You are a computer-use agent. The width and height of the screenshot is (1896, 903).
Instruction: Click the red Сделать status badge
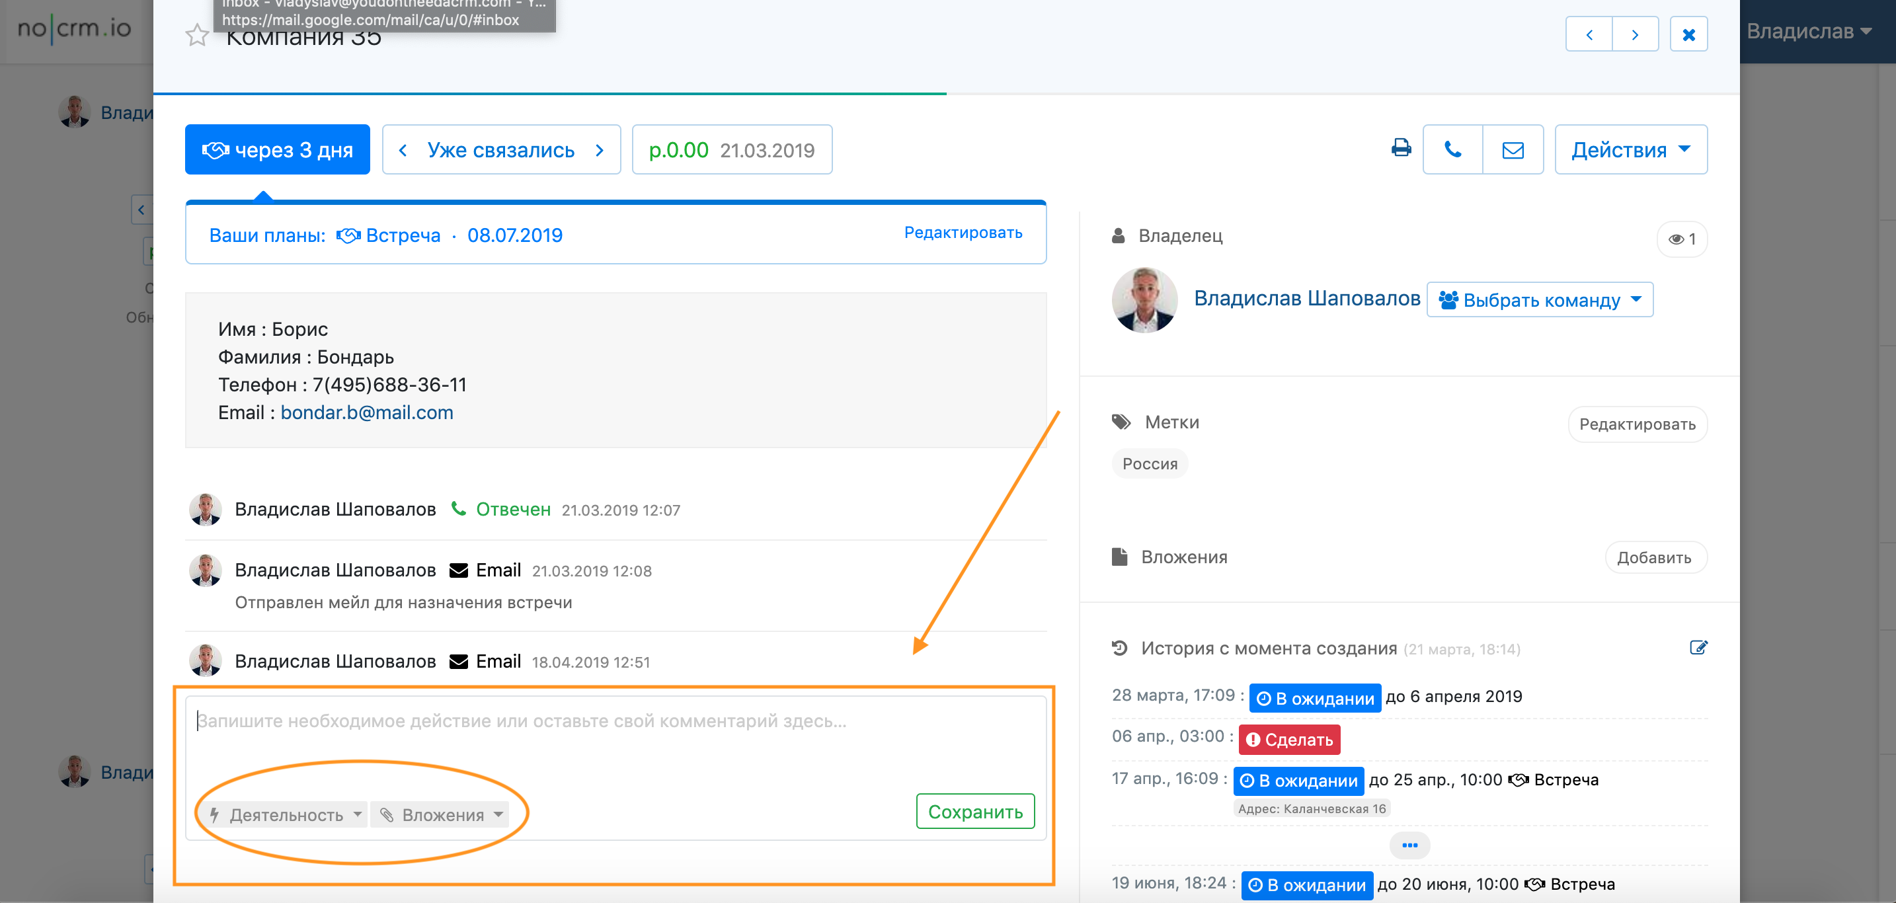1288,740
